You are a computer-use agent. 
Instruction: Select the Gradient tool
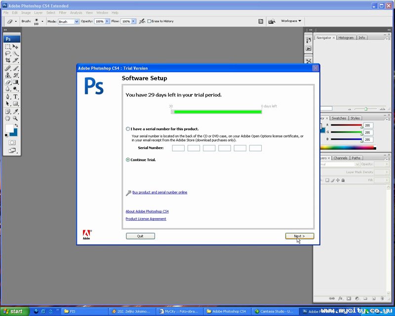click(x=15, y=82)
